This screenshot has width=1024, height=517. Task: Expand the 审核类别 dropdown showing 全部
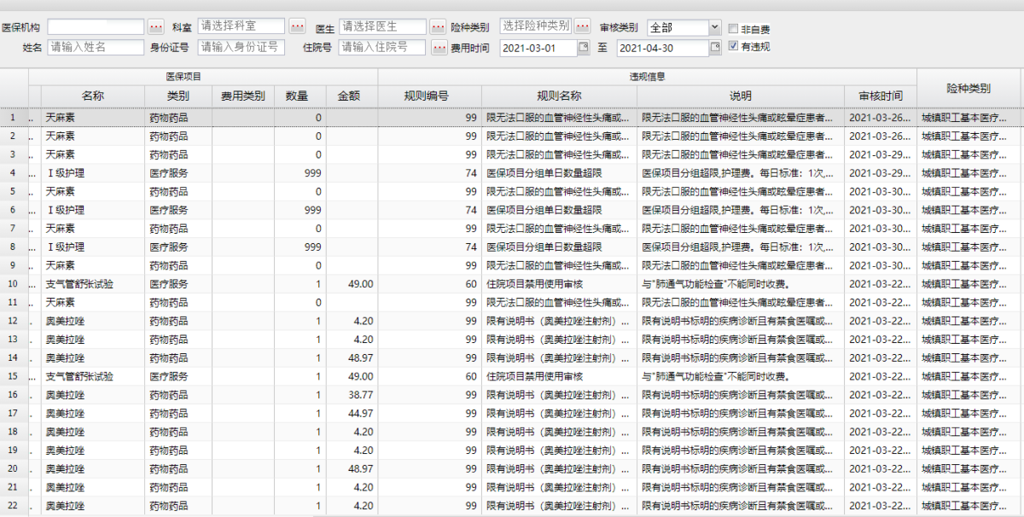coord(714,28)
